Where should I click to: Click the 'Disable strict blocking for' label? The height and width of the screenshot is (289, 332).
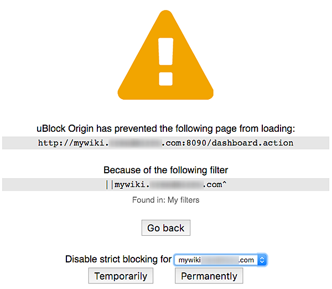(x=118, y=259)
